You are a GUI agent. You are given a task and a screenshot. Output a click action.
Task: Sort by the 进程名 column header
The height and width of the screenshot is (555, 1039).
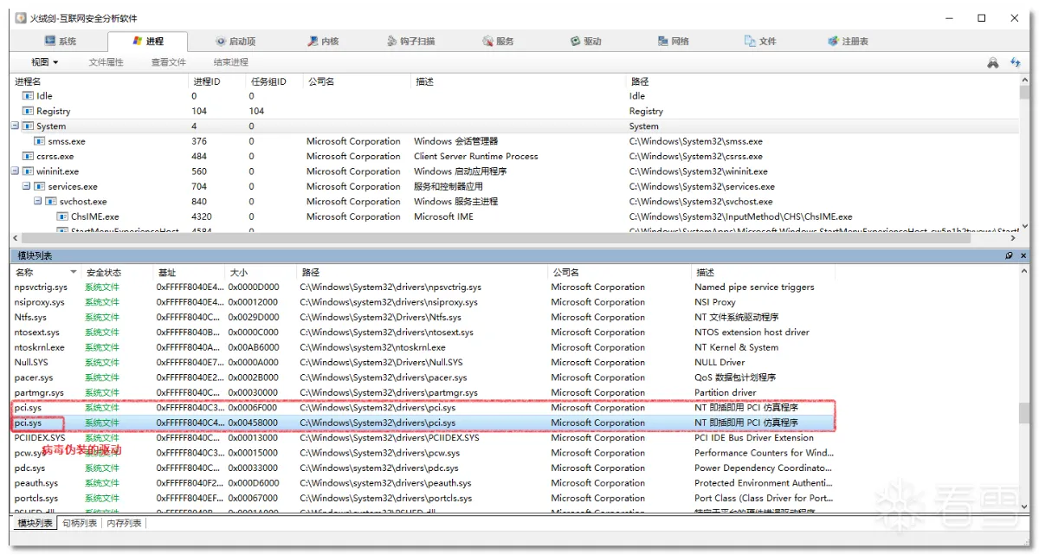[100, 81]
